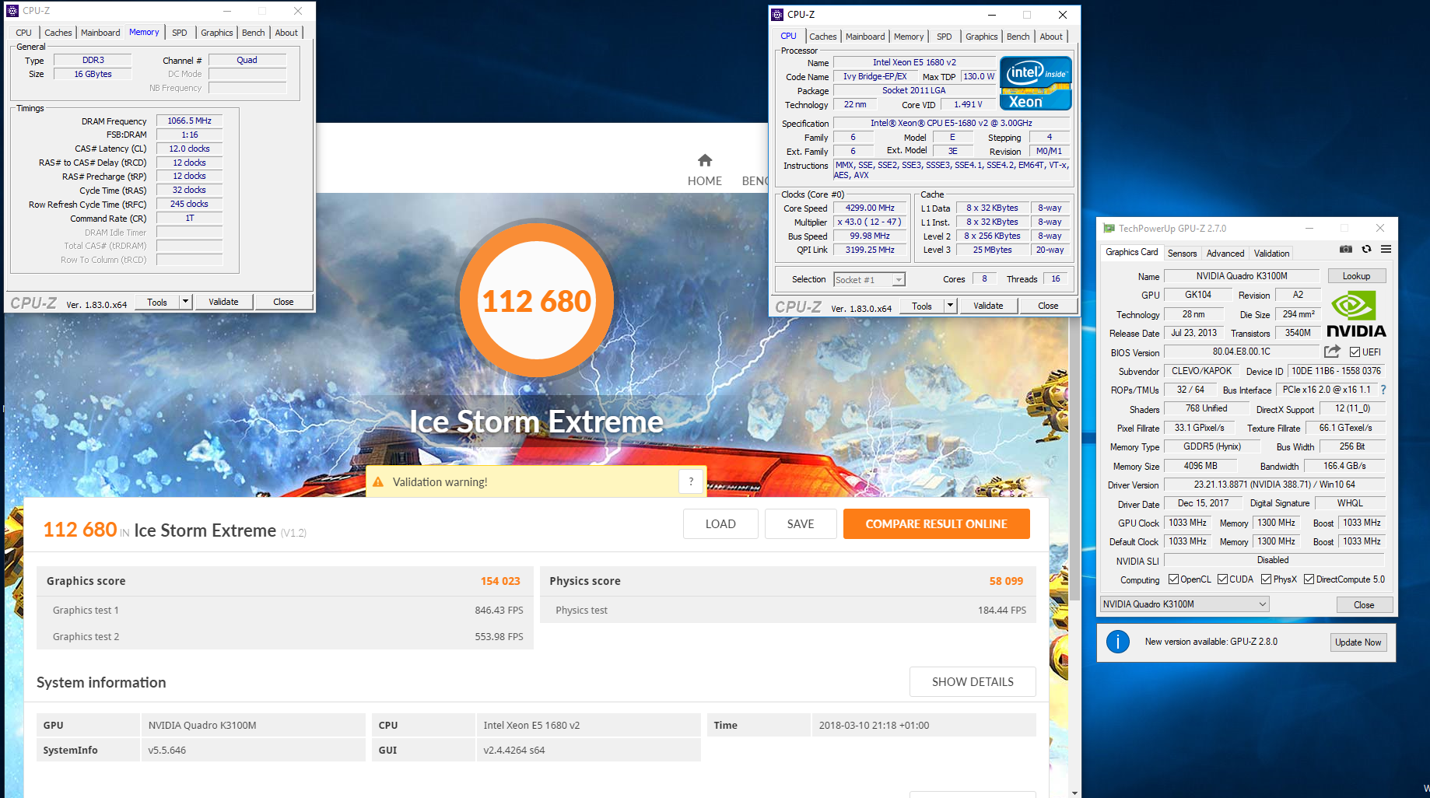Click the GPU Name field in GPU-Z
Viewport: 1430px width, 798px height.
1241,276
